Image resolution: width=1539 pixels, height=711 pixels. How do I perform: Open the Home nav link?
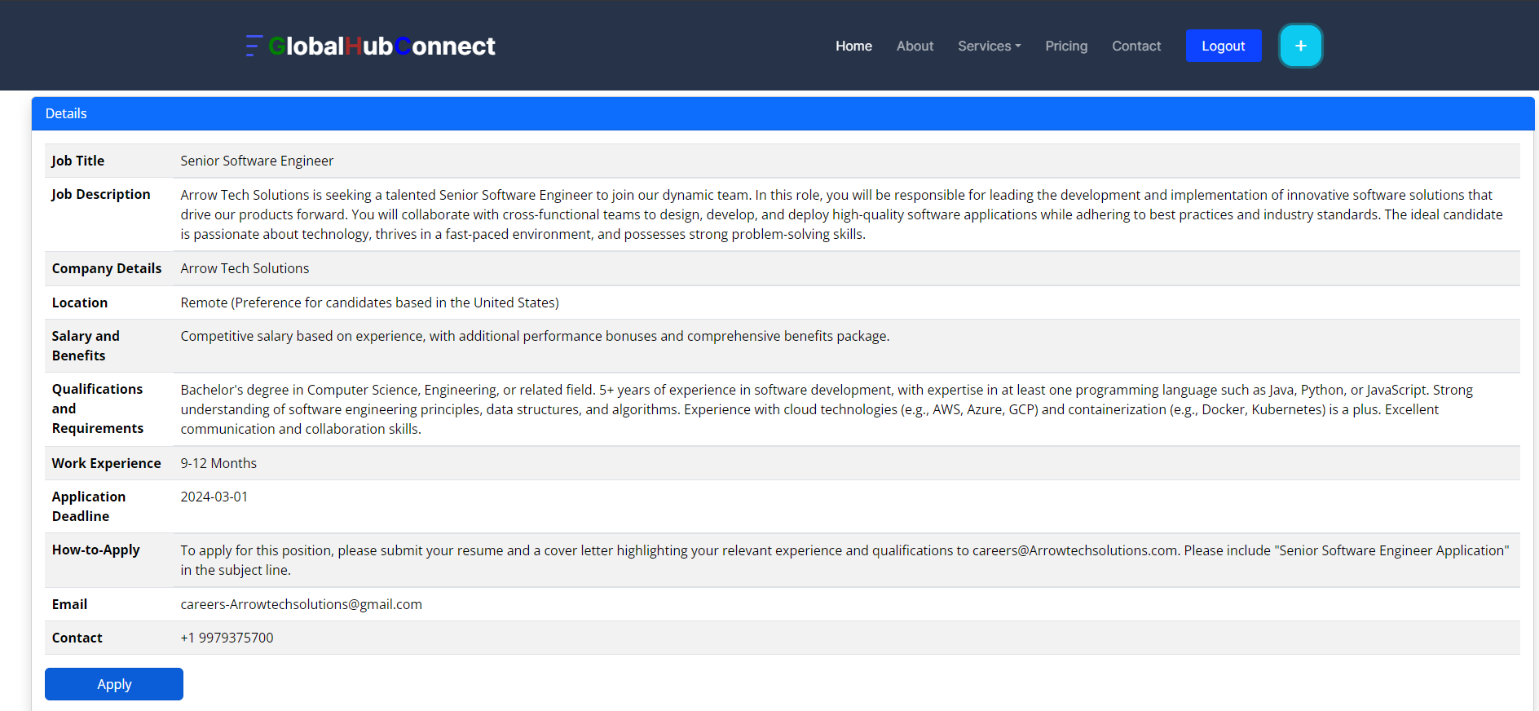(x=853, y=46)
